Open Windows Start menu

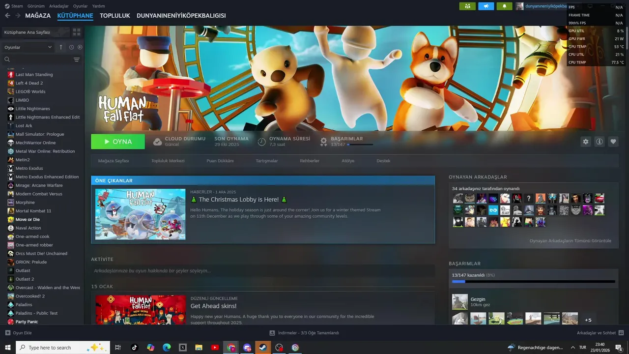tap(8, 348)
